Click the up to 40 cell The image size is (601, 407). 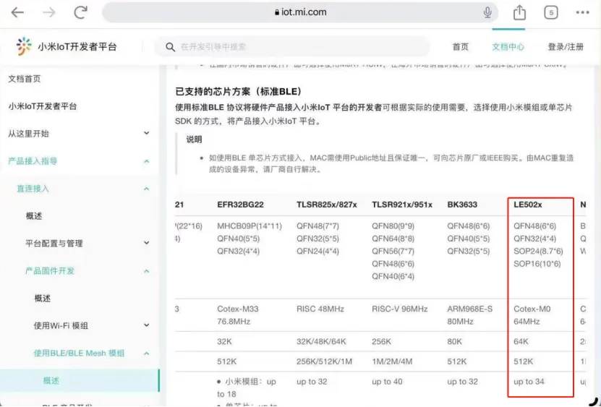(x=387, y=382)
